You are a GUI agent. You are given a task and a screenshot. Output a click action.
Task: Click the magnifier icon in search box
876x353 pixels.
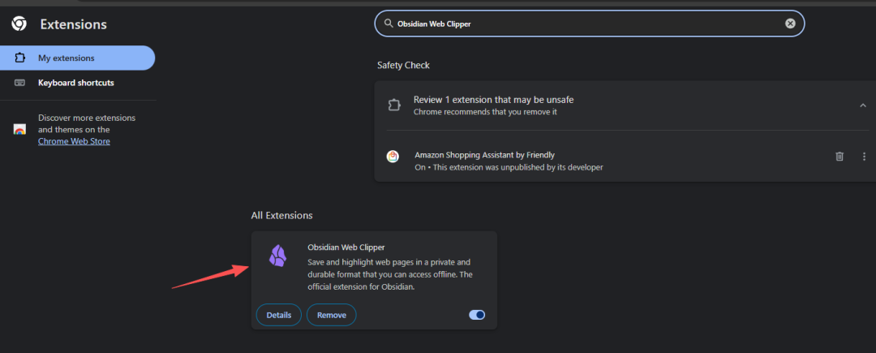click(x=389, y=24)
